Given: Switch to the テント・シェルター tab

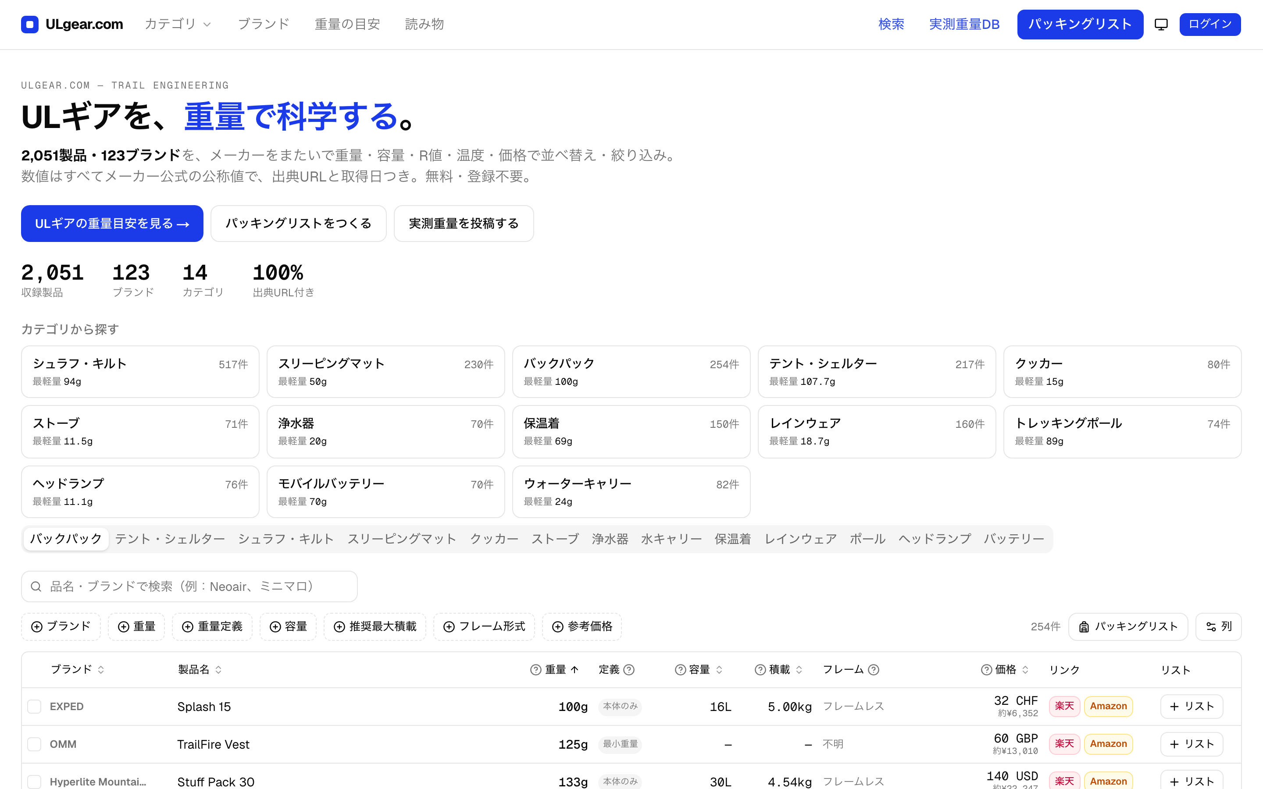Looking at the screenshot, I should [x=170, y=539].
